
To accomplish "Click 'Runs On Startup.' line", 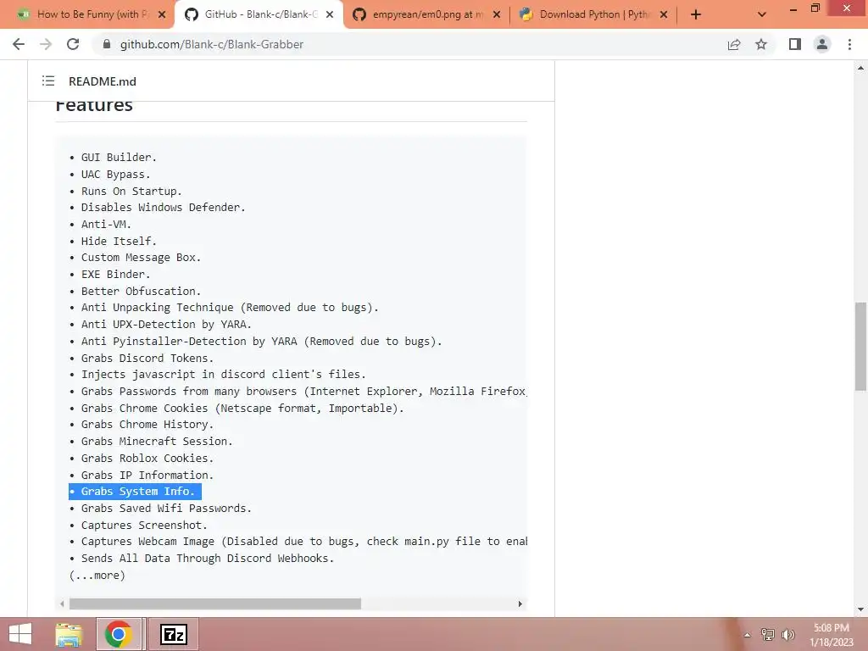I will (131, 191).
